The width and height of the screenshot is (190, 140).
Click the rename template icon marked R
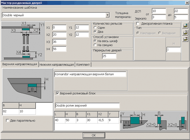pyautogui.click(x=185, y=32)
